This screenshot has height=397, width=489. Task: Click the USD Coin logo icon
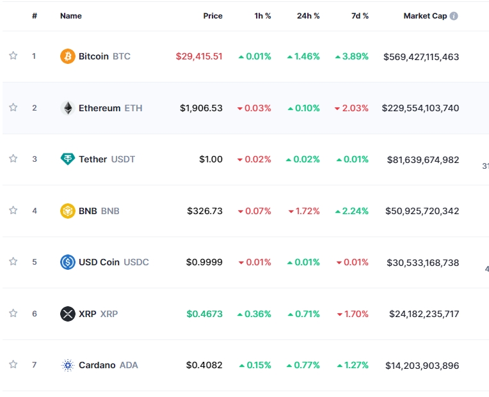67,262
